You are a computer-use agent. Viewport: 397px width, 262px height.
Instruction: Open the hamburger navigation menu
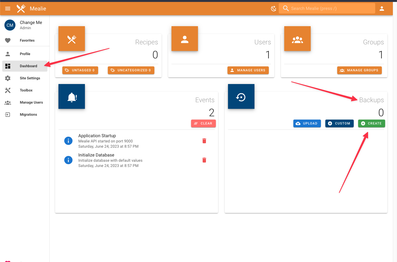click(8, 9)
